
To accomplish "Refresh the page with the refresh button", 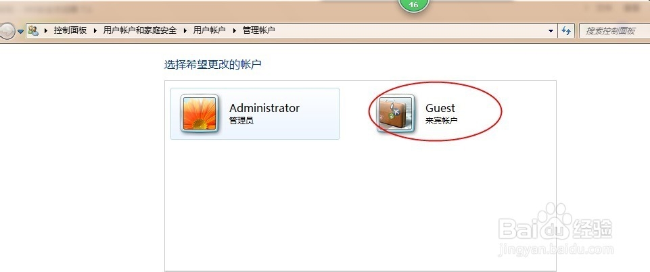I will (x=566, y=30).
